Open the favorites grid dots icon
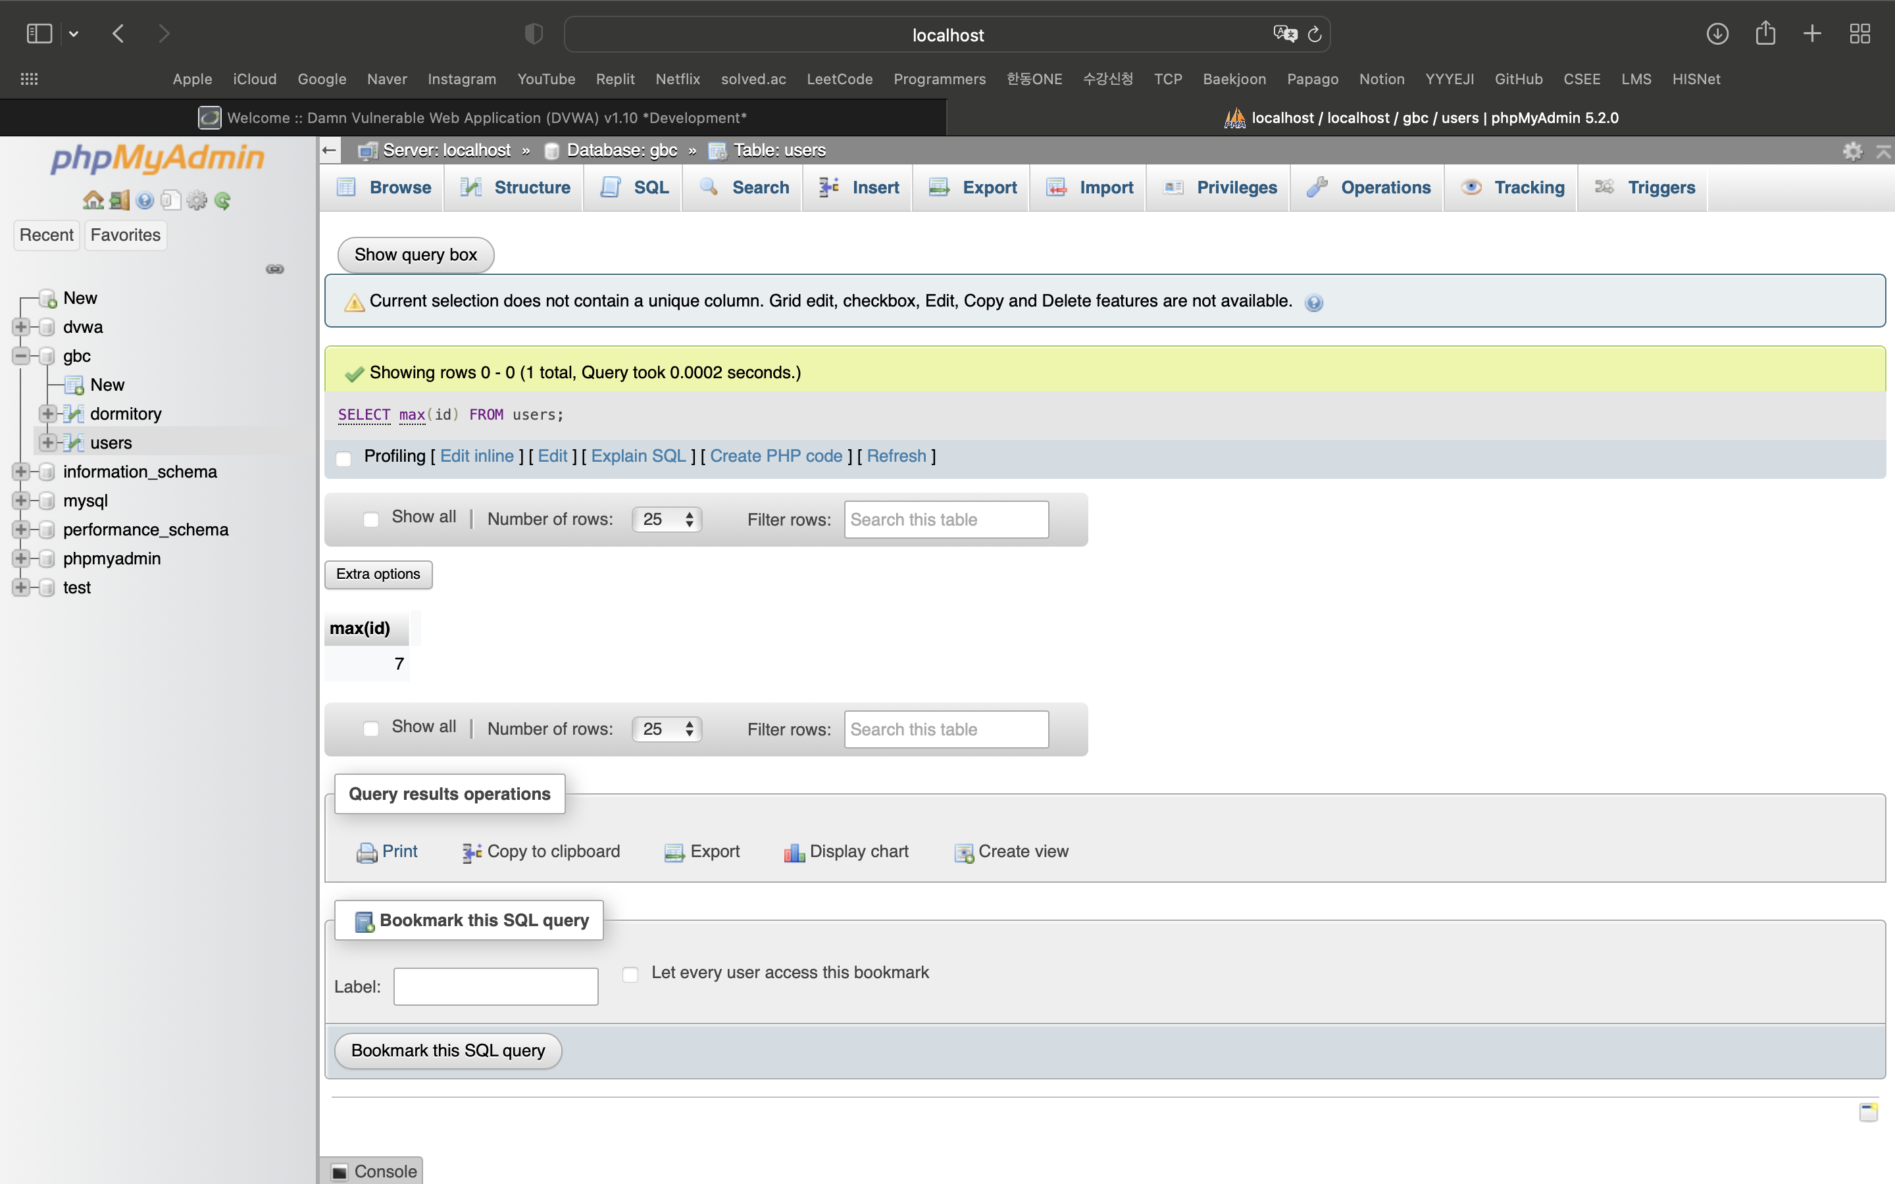The height and width of the screenshot is (1184, 1895). click(29, 79)
